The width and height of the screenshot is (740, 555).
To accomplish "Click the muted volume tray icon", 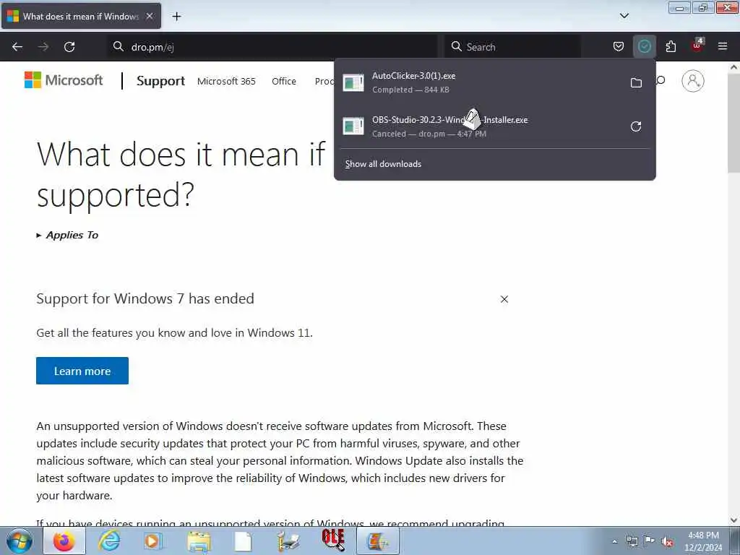I will [667, 541].
